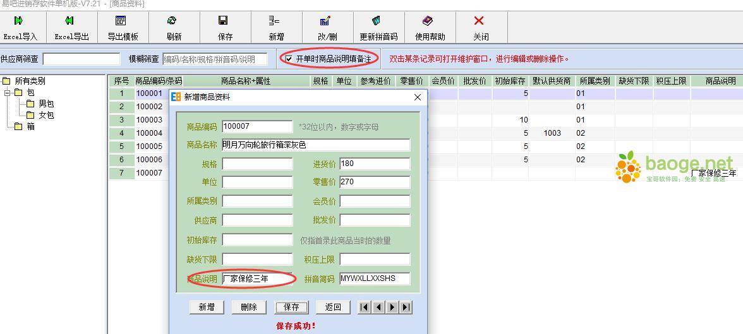The height and width of the screenshot is (334, 743).
Task: Click 保存 button in the dialog
Action: 291,307
